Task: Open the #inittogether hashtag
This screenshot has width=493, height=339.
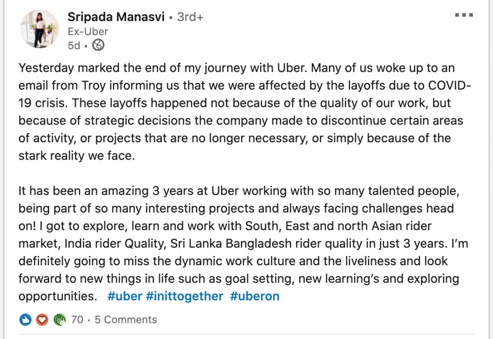Action: point(184,296)
